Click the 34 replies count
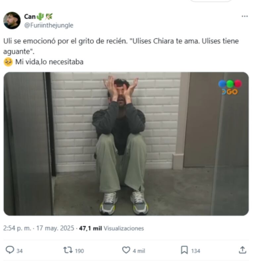The height and width of the screenshot is (266, 254). tap(20, 251)
